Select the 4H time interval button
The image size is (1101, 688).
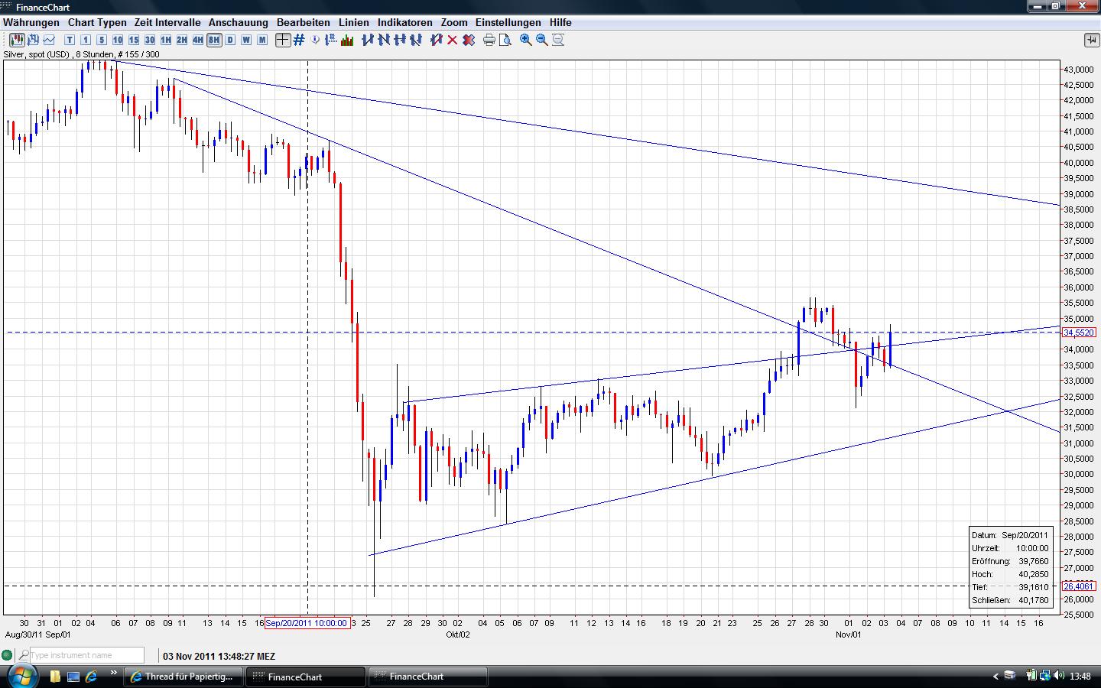tap(198, 40)
